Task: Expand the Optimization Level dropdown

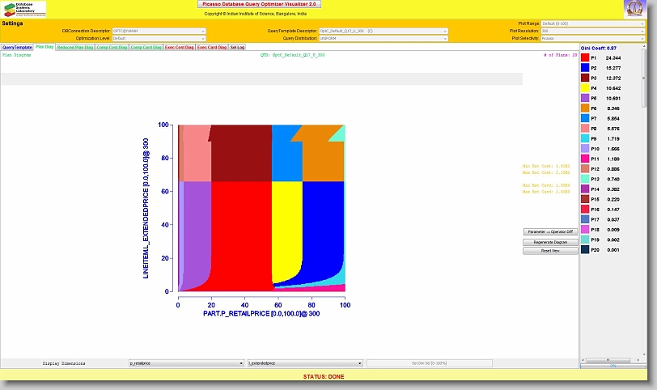Action: 159,38
